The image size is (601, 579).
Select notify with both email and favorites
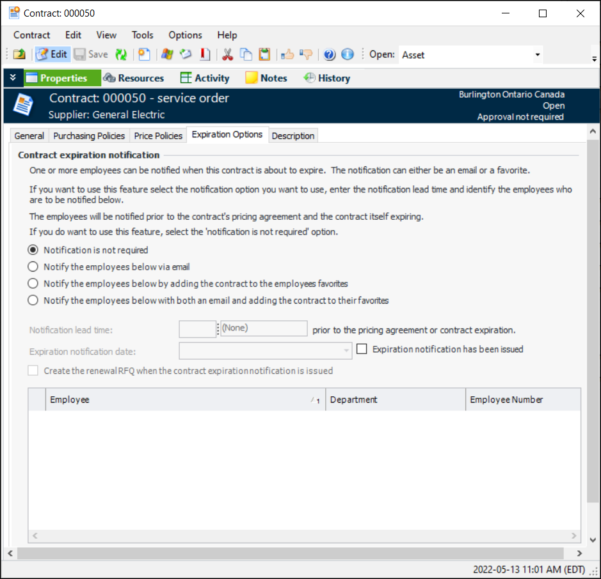pyautogui.click(x=33, y=300)
